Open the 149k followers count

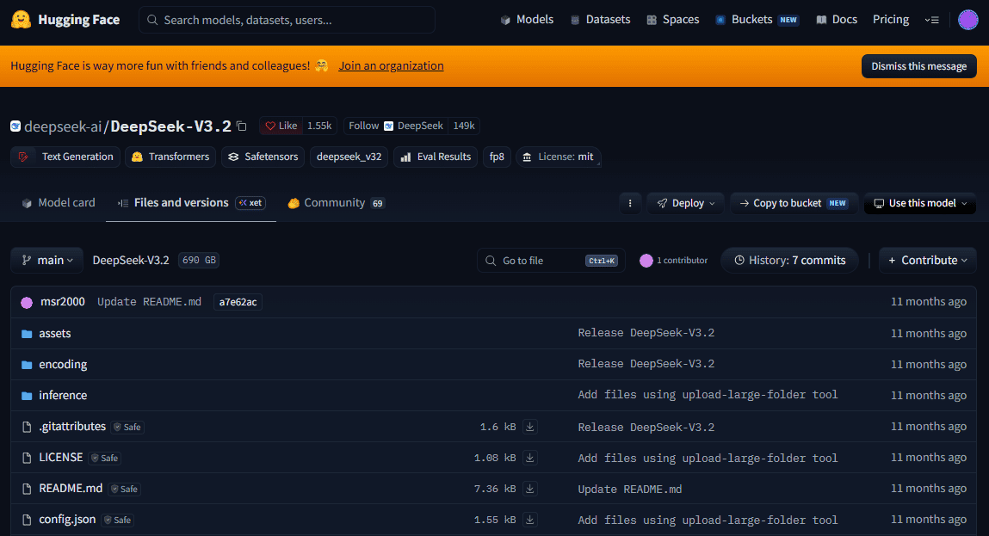(x=464, y=126)
